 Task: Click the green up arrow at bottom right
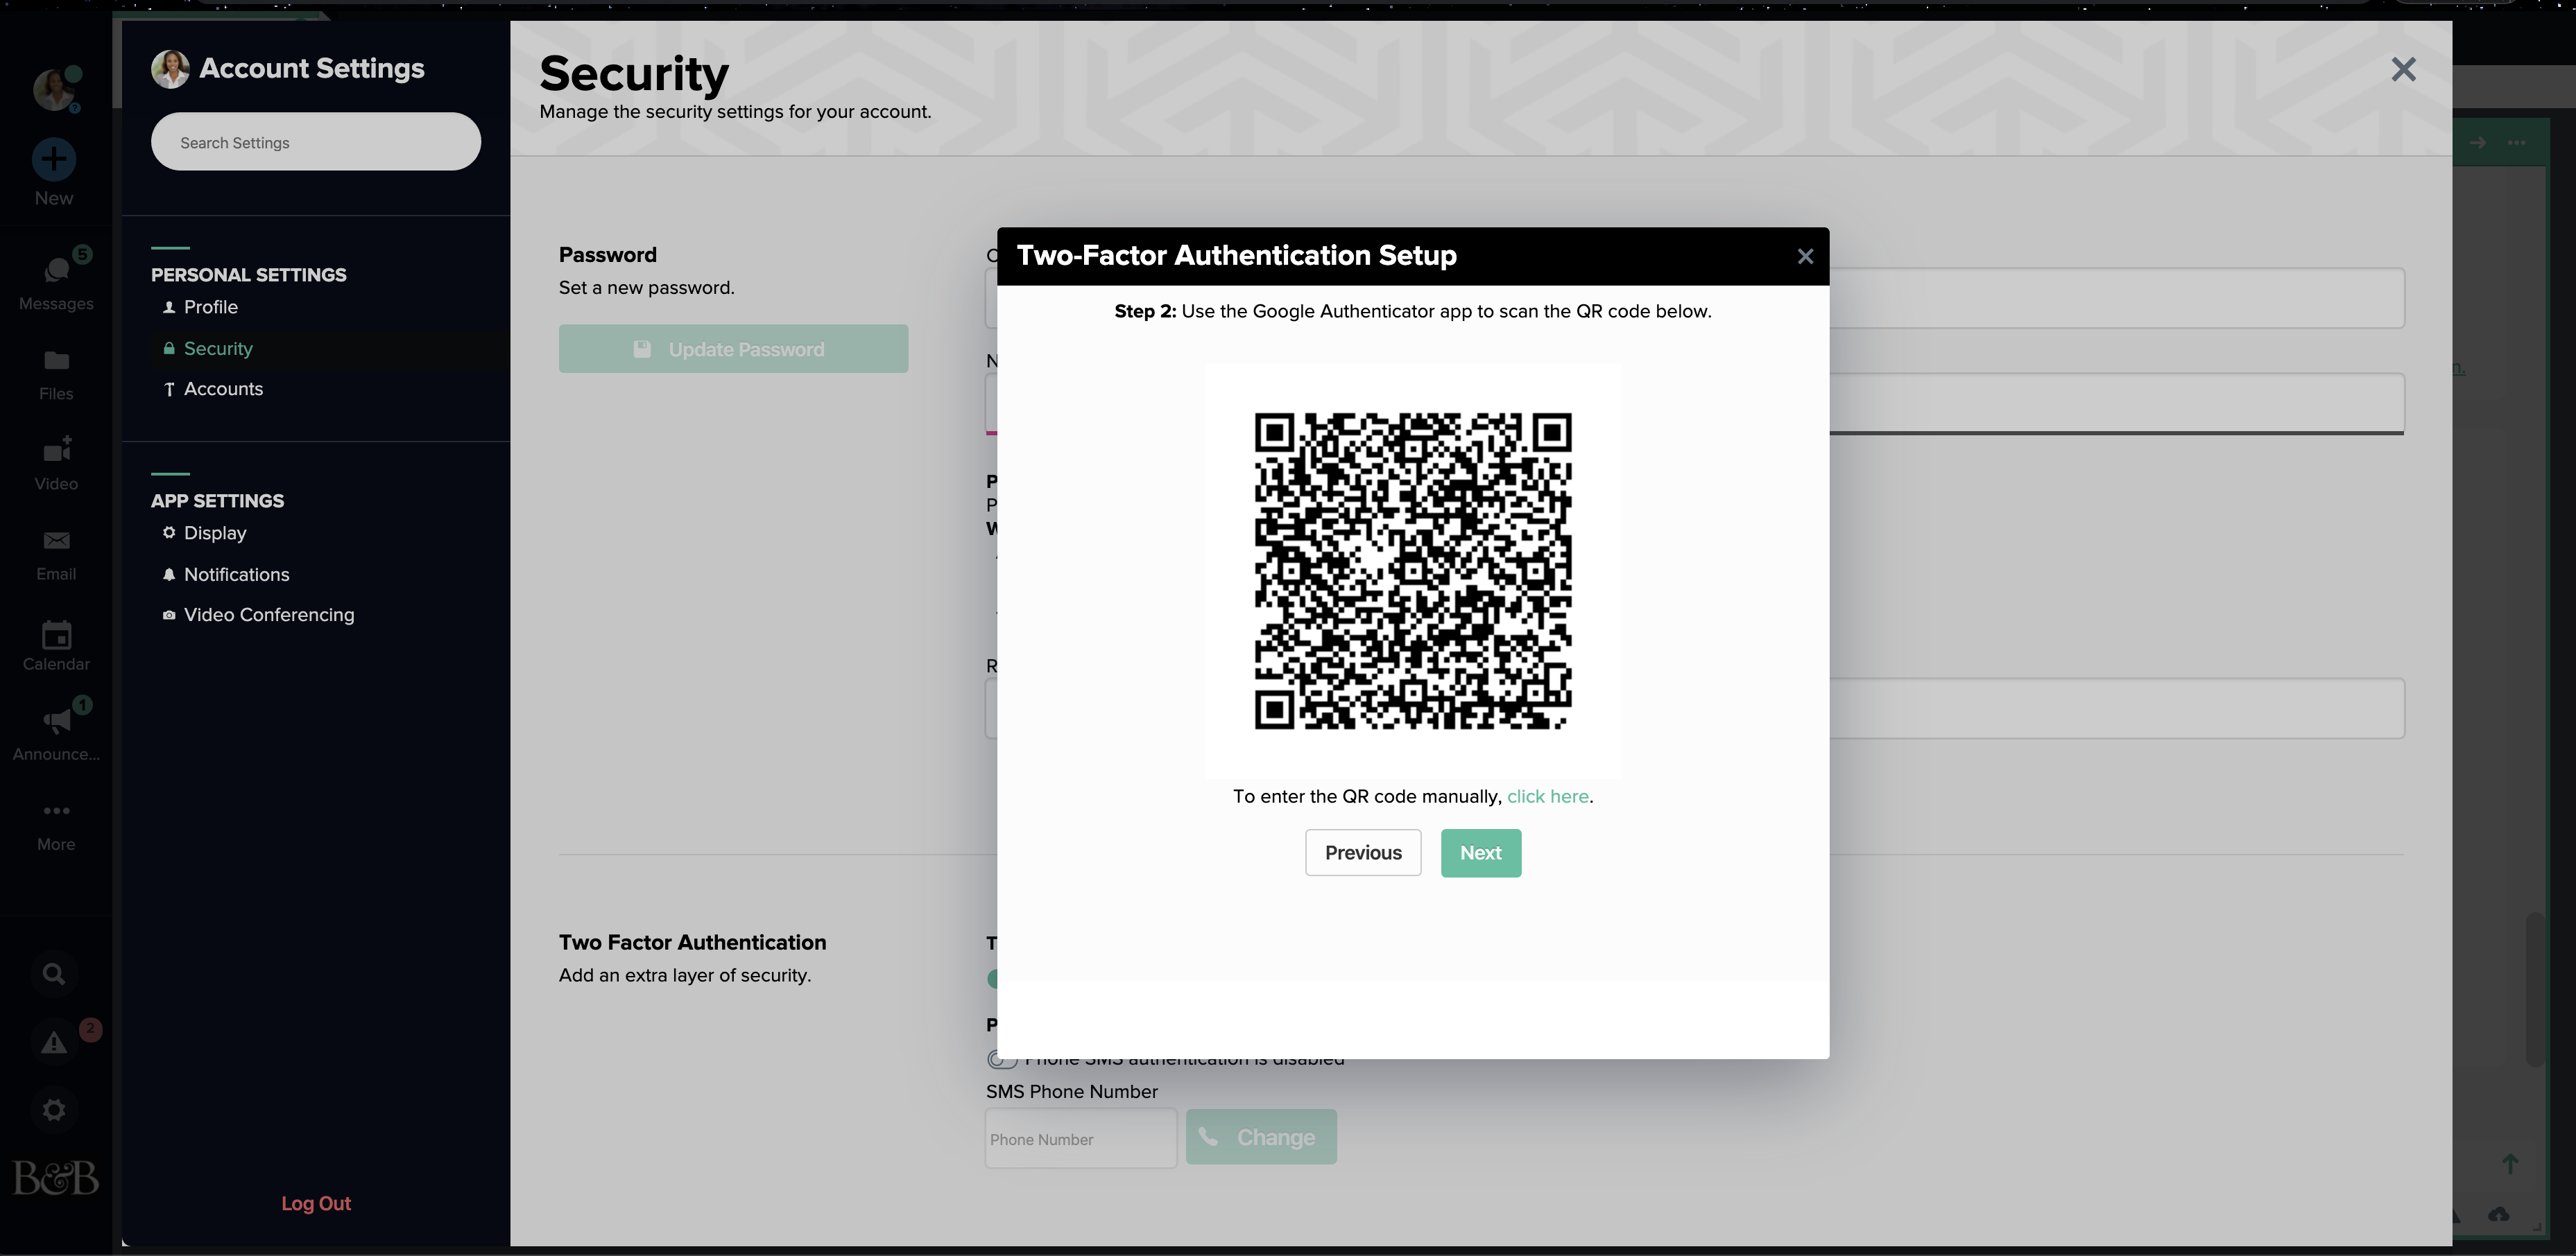(x=2510, y=1164)
